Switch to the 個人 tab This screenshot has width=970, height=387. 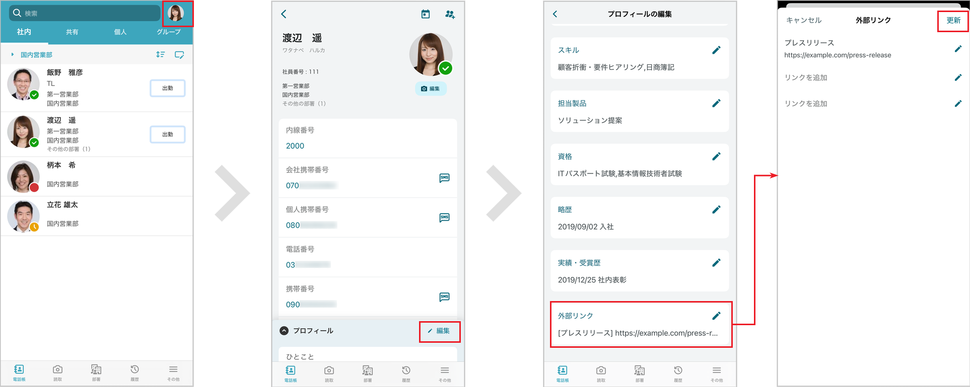tap(120, 32)
